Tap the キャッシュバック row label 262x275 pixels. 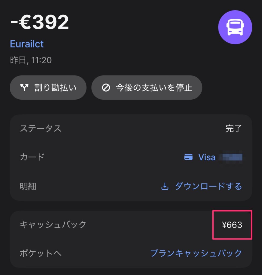(53, 225)
